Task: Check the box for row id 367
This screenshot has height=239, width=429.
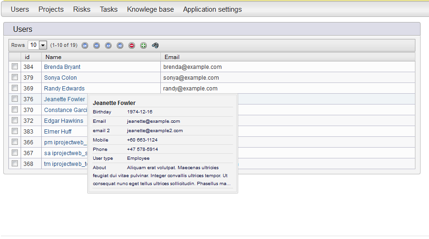Action: pyautogui.click(x=15, y=153)
